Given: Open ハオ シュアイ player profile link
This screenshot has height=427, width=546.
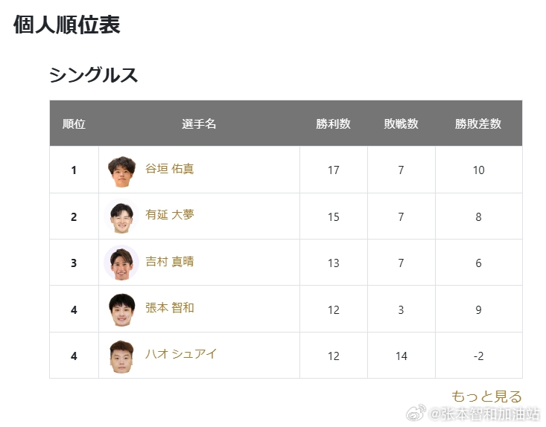Looking at the screenshot, I should coord(181,354).
